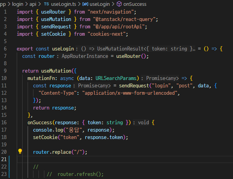Expand the chevron after useLogin.ts breadcrumb
233x179 pixels.
click(x=79, y=4)
